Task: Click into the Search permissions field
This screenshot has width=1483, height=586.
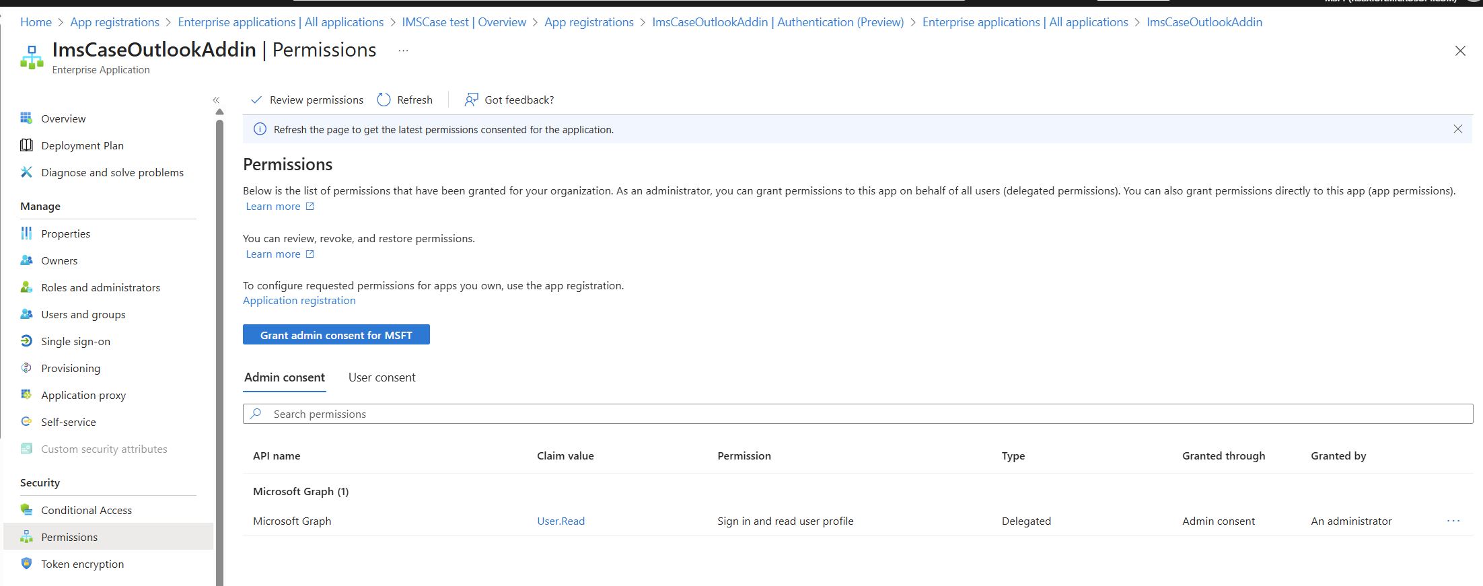Action: 858,414
